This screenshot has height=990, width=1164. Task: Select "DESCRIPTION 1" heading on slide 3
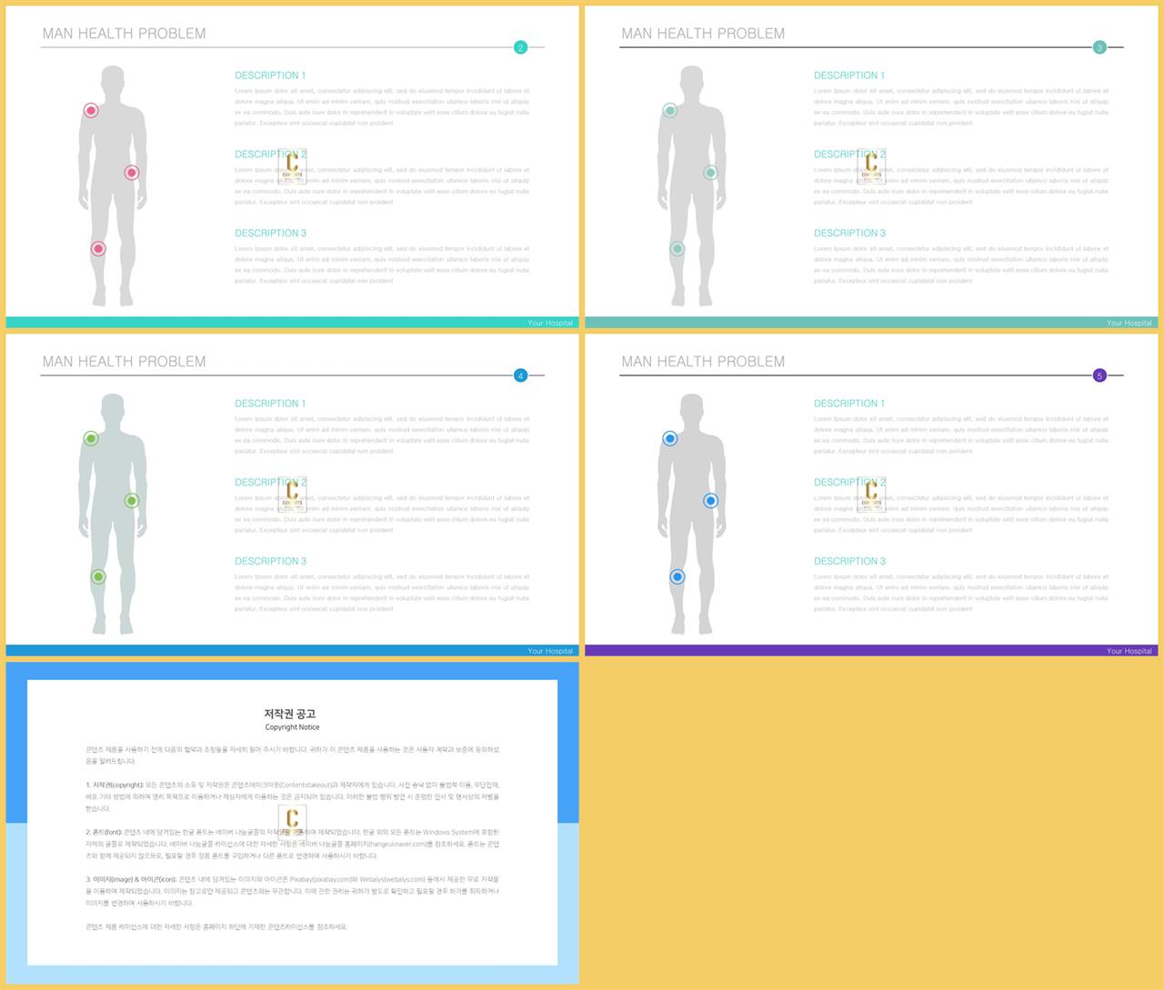coord(849,75)
